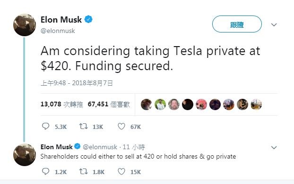This screenshot has width=294, height=184.
Task: Click first liker avatar in row
Action: pos(146,104)
